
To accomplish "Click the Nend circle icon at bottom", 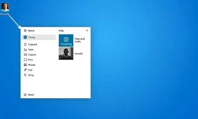I will click(25, 95).
